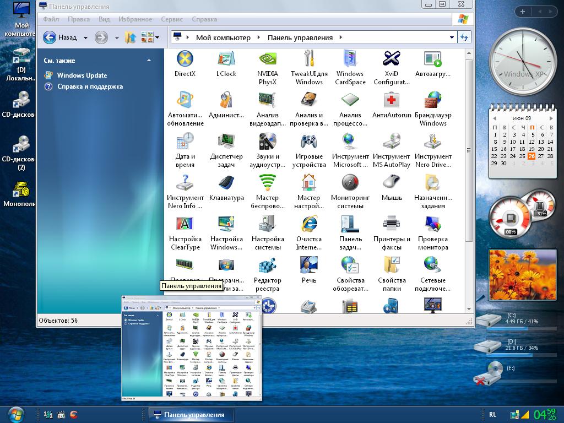Viewport: 564px width, 423px height.
Task: Open Звуки и аудиоустройства item
Action: (x=268, y=150)
